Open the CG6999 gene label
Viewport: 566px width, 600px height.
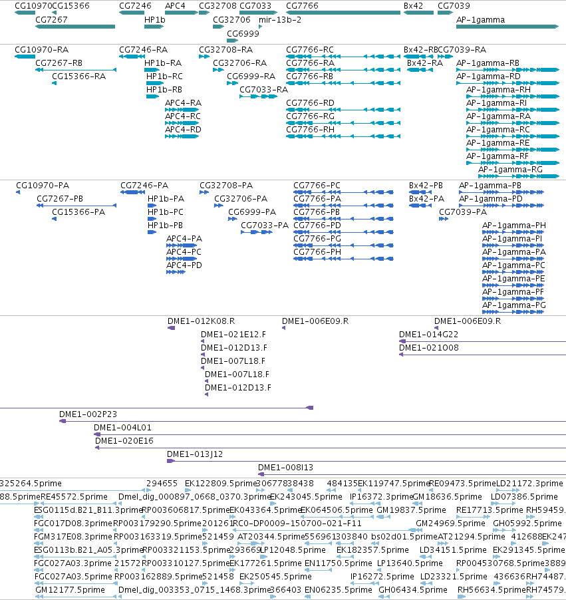(243, 33)
